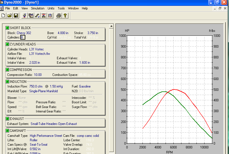Click the piston with red arcs toolbar icon
Screen dimensions: 229x154
pyautogui.click(x=43, y=16)
